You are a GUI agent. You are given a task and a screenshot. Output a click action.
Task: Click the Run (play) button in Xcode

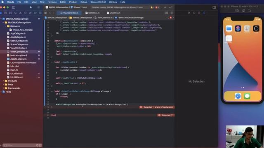tap(31, 7)
